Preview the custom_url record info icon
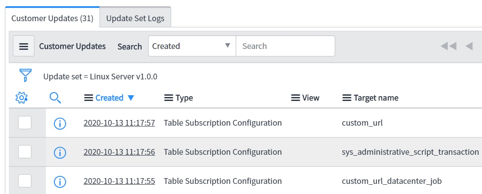Image resolution: width=482 pixels, height=194 pixels. pos(60,123)
